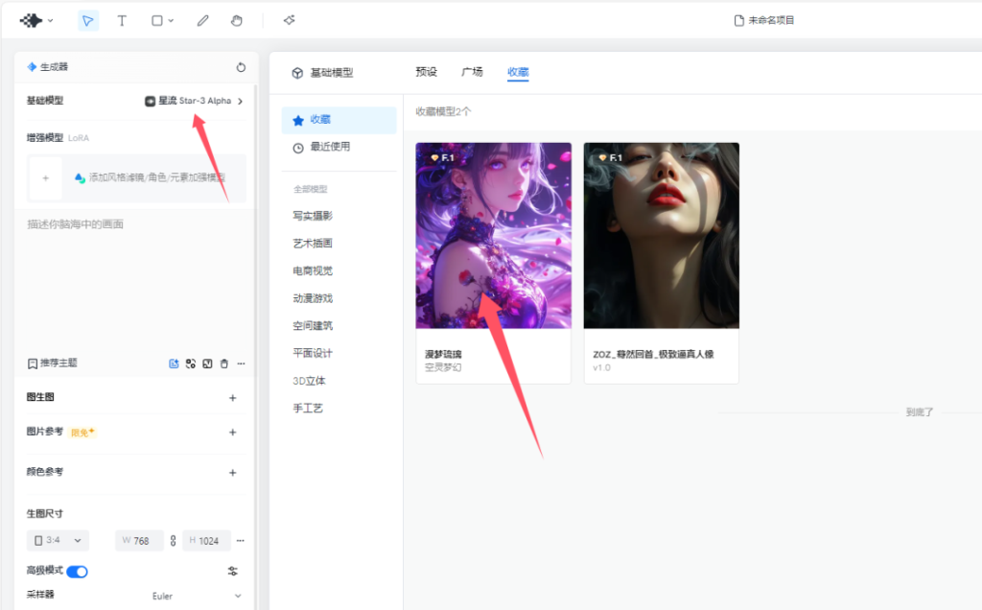Select the rectangle shape tool
This screenshot has height=610, width=982.
coord(157,21)
